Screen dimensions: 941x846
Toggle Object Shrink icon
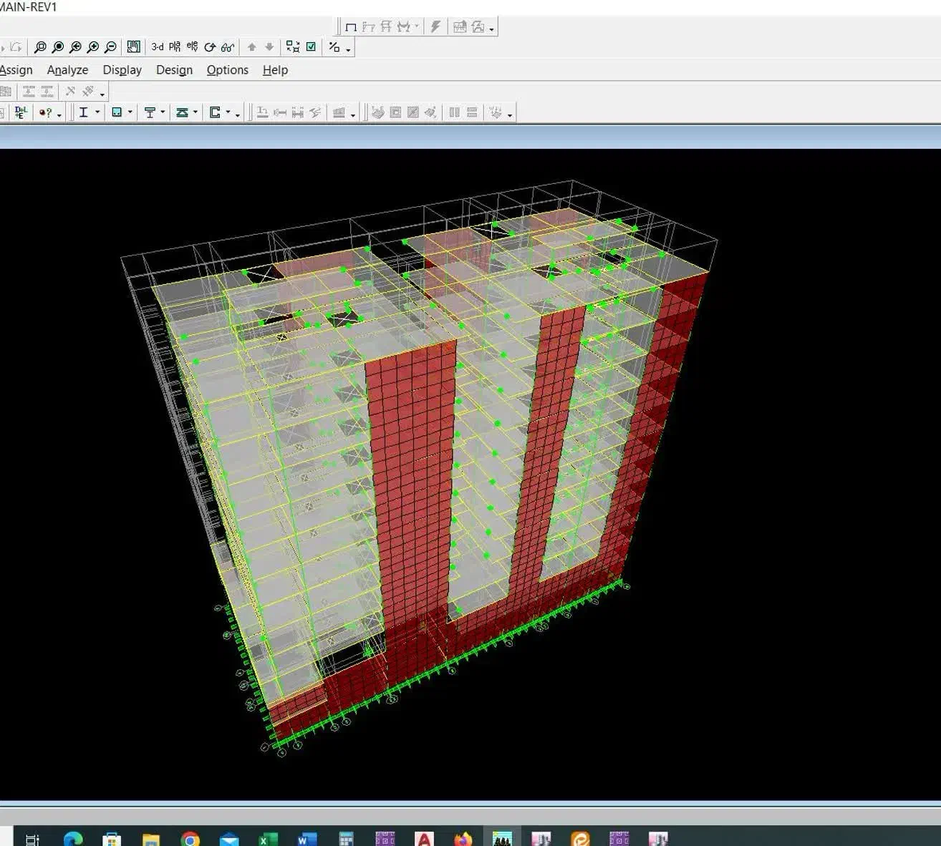[293, 47]
